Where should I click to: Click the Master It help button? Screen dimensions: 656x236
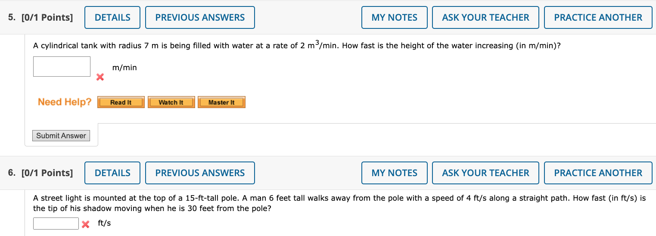[x=221, y=102]
